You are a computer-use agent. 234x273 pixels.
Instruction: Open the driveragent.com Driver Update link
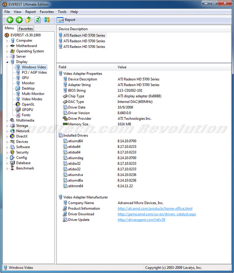click(x=141, y=220)
